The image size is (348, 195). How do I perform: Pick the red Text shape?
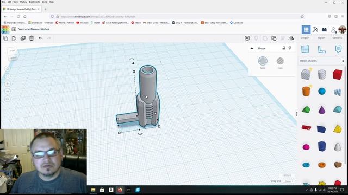coord(306,128)
